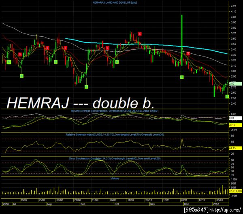This screenshot has width=243, height=214.
Task: Click the Buy marker beneath the 09/07 candle
Action: coord(22,76)
